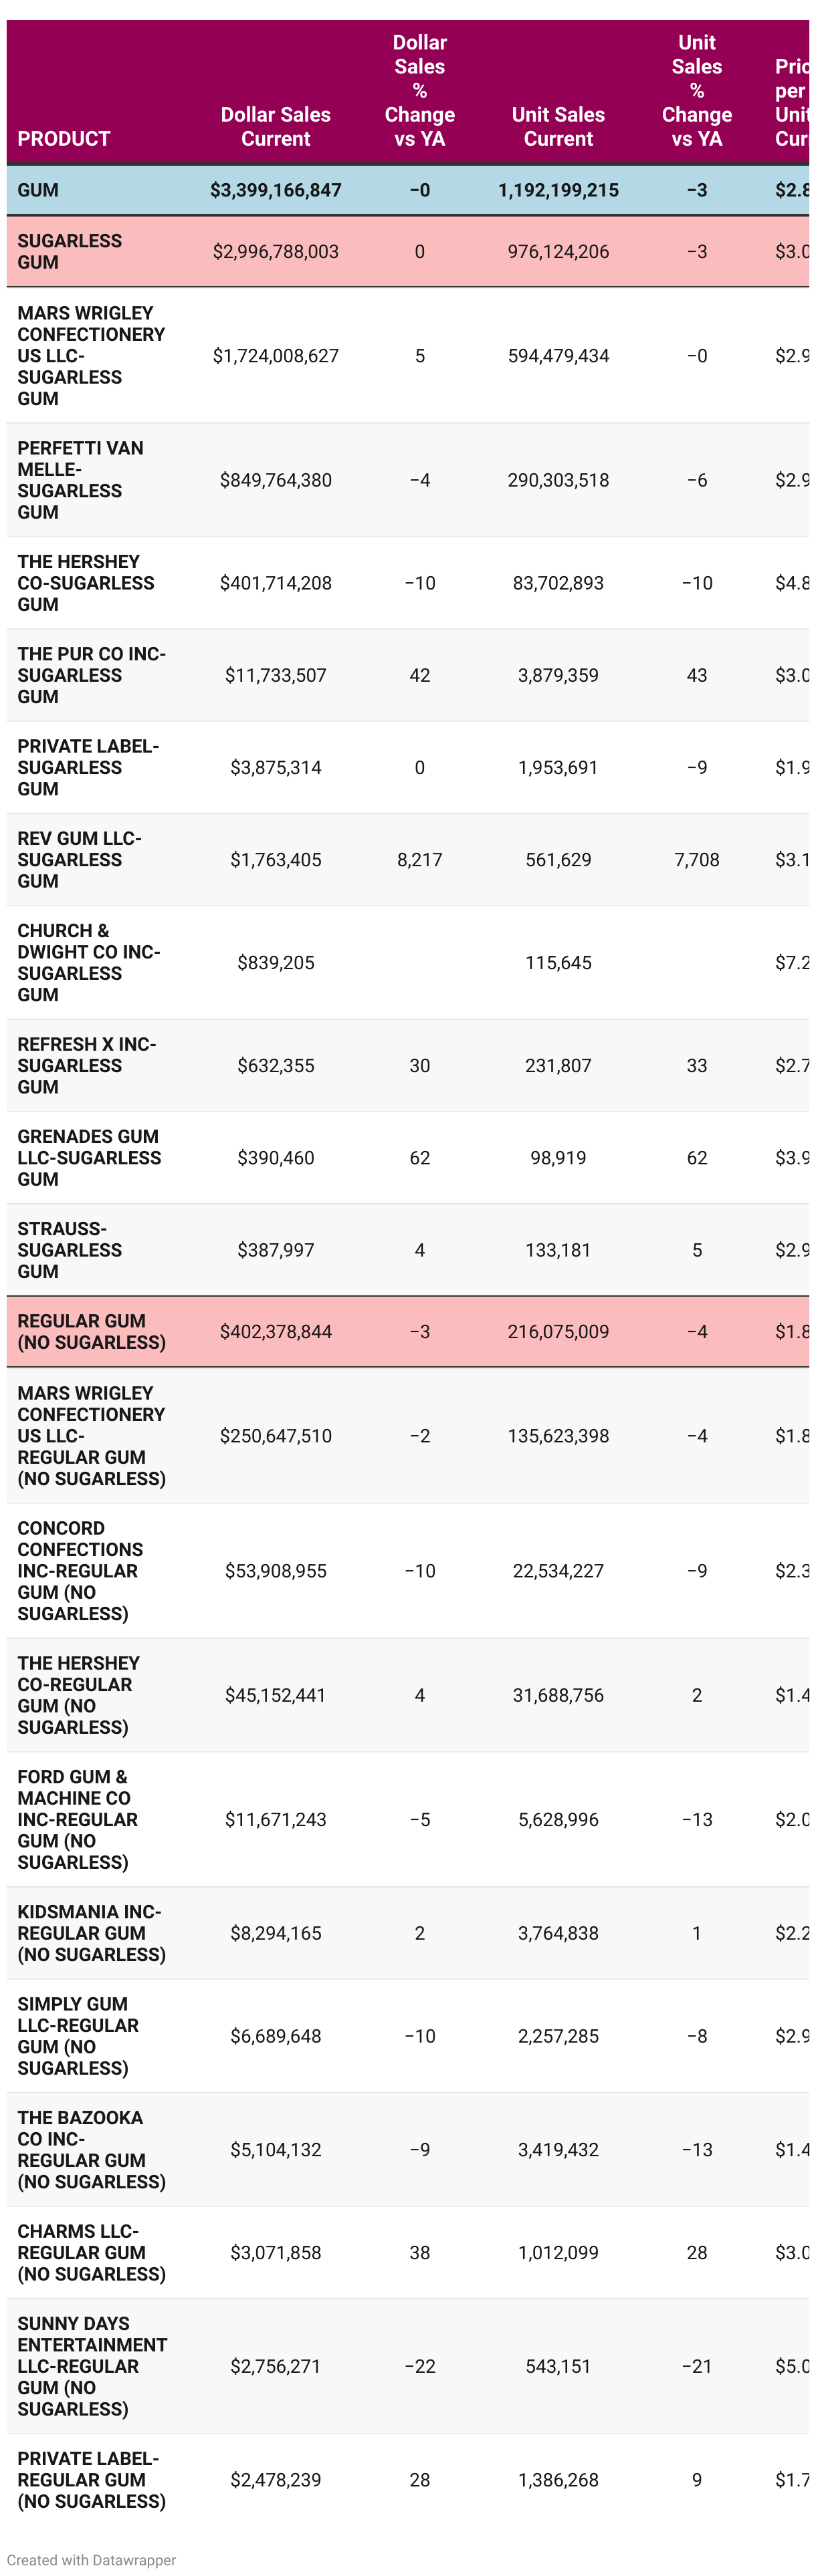816x2576 pixels.
Task: Click the Unit Sales % Change header
Action: [696, 90]
